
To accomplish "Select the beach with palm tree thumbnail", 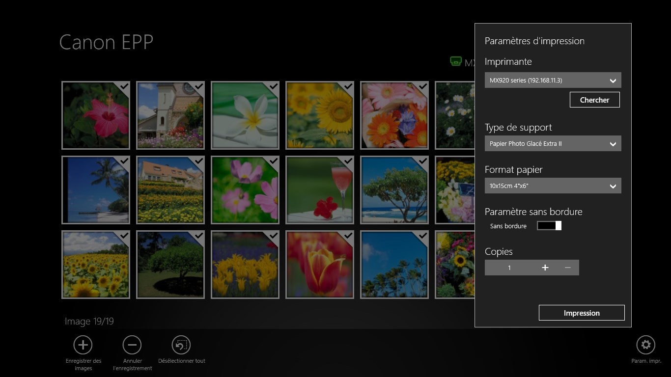I will point(96,190).
